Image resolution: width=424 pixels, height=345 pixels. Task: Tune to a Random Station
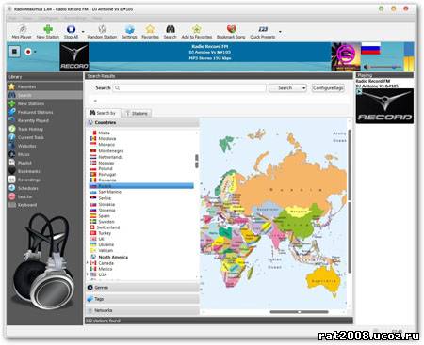(102, 32)
